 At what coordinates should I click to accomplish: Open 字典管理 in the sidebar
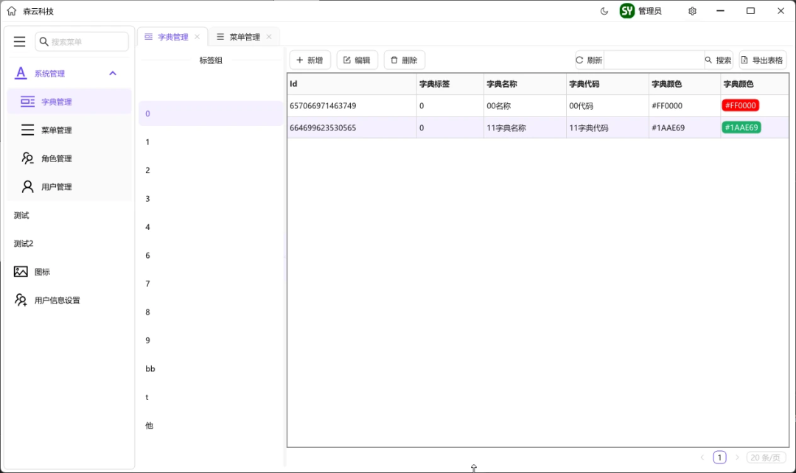(69, 102)
